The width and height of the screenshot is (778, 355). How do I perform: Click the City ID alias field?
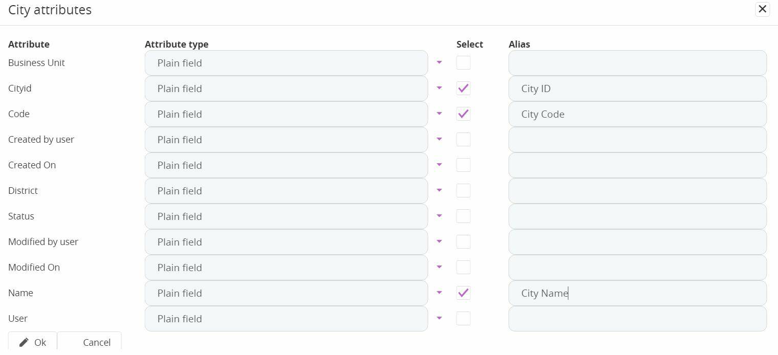point(637,88)
